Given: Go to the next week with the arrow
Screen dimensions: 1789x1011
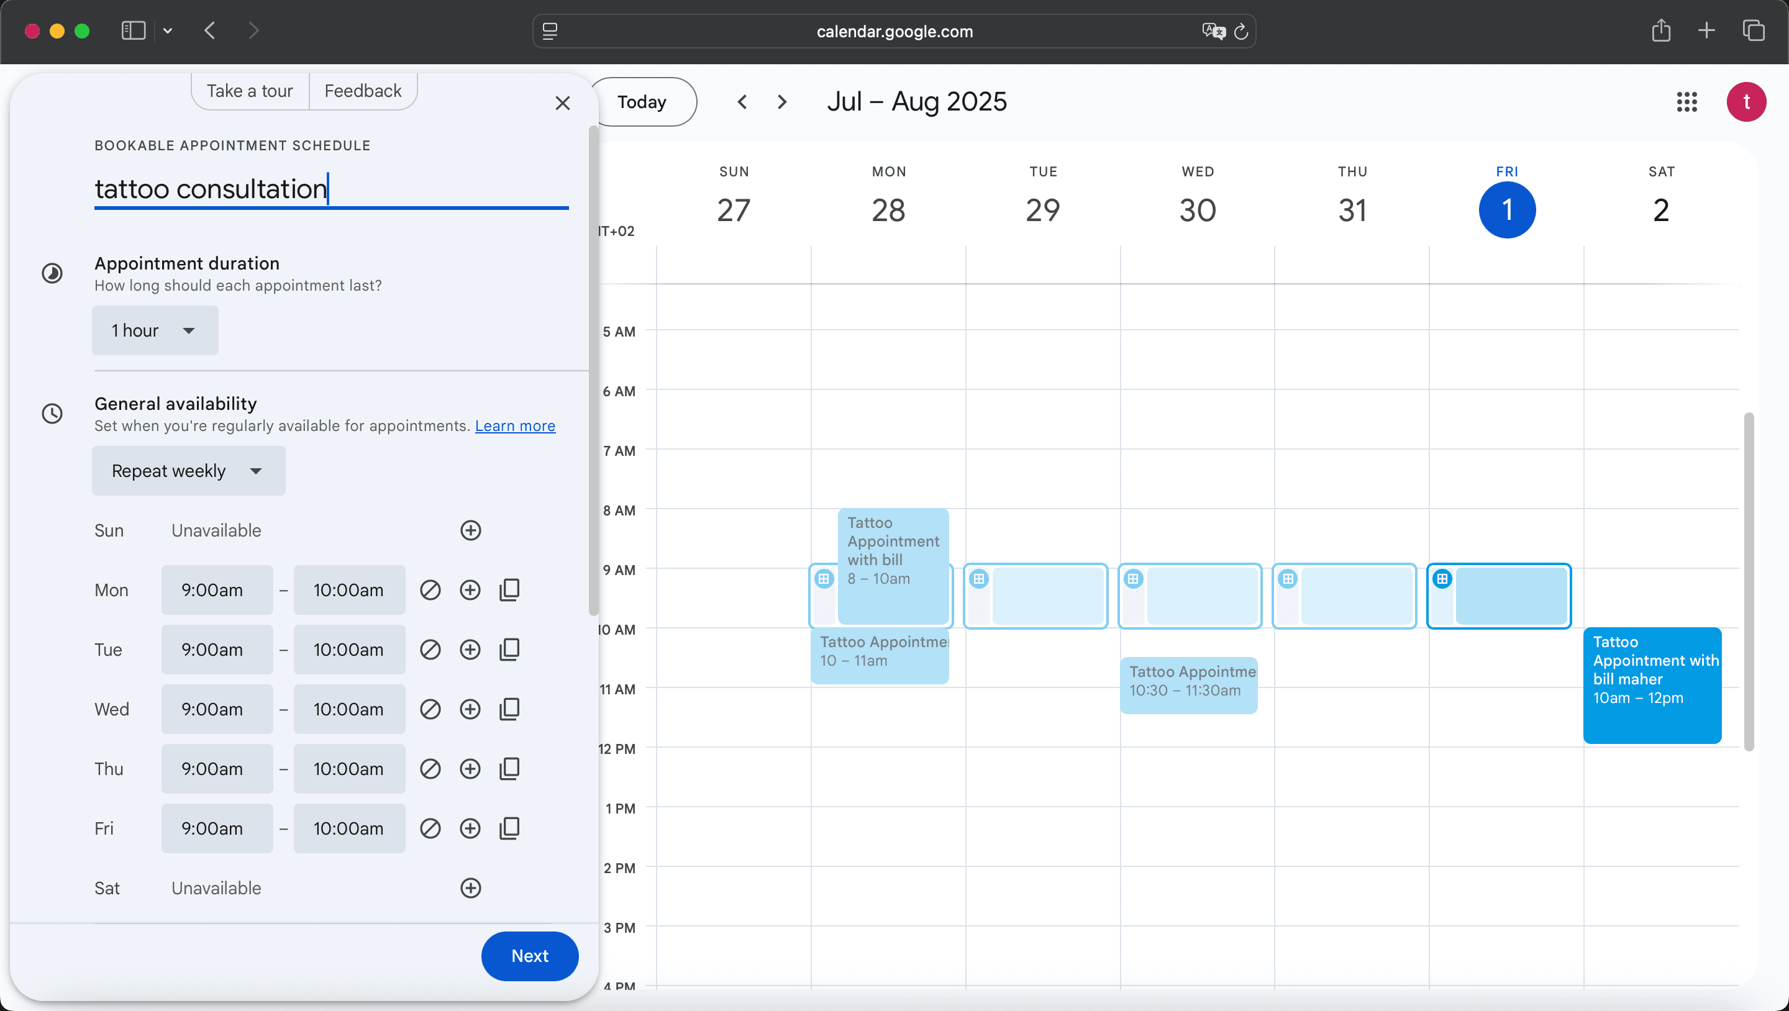Looking at the screenshot, I should click(x=782, y=102).
